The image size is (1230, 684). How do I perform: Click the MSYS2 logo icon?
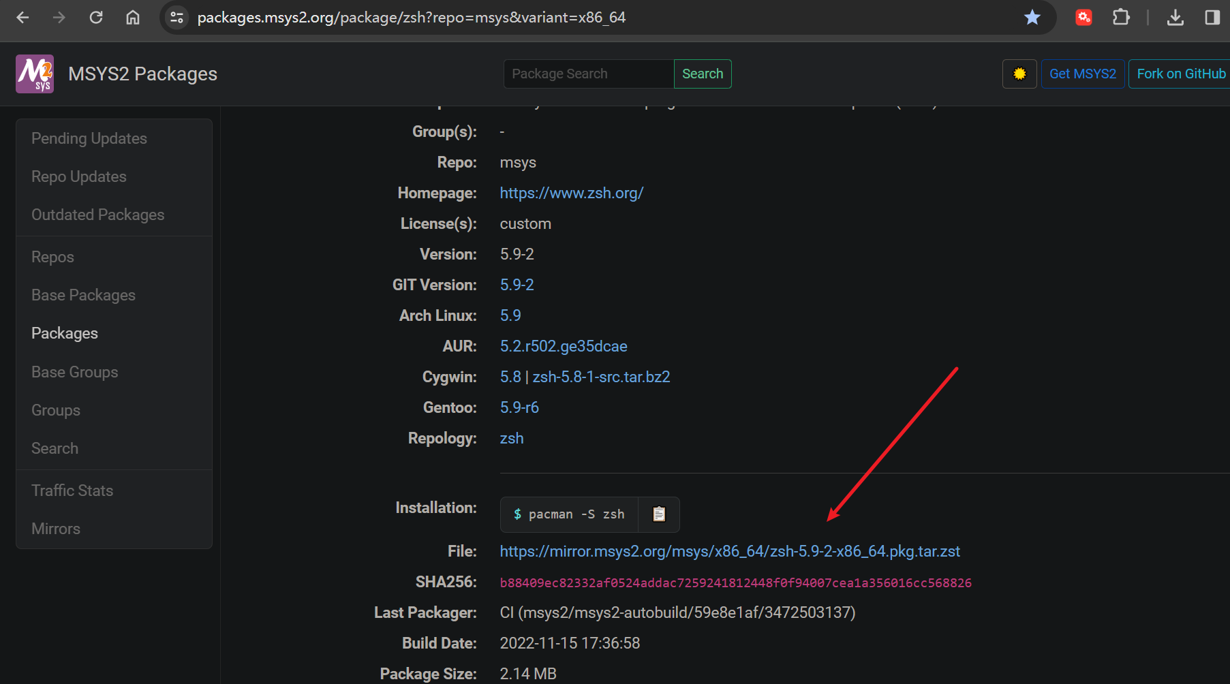tap(35, 74)
